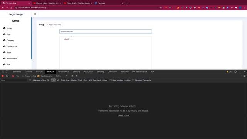Check Has blocked cookies checkbox
The width and height of the screenshot is (247, 139).
pyautogui.click(x=110, y=80)
